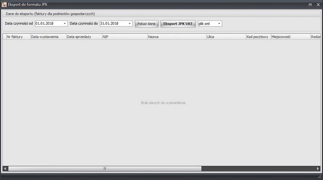The height and width of the screenshot is (180, 323).
Task: Expand the 'plik xml' format dropdown
Action: tap(219, 23)
